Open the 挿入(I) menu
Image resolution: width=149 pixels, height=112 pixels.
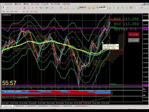(x=26, y=4)
